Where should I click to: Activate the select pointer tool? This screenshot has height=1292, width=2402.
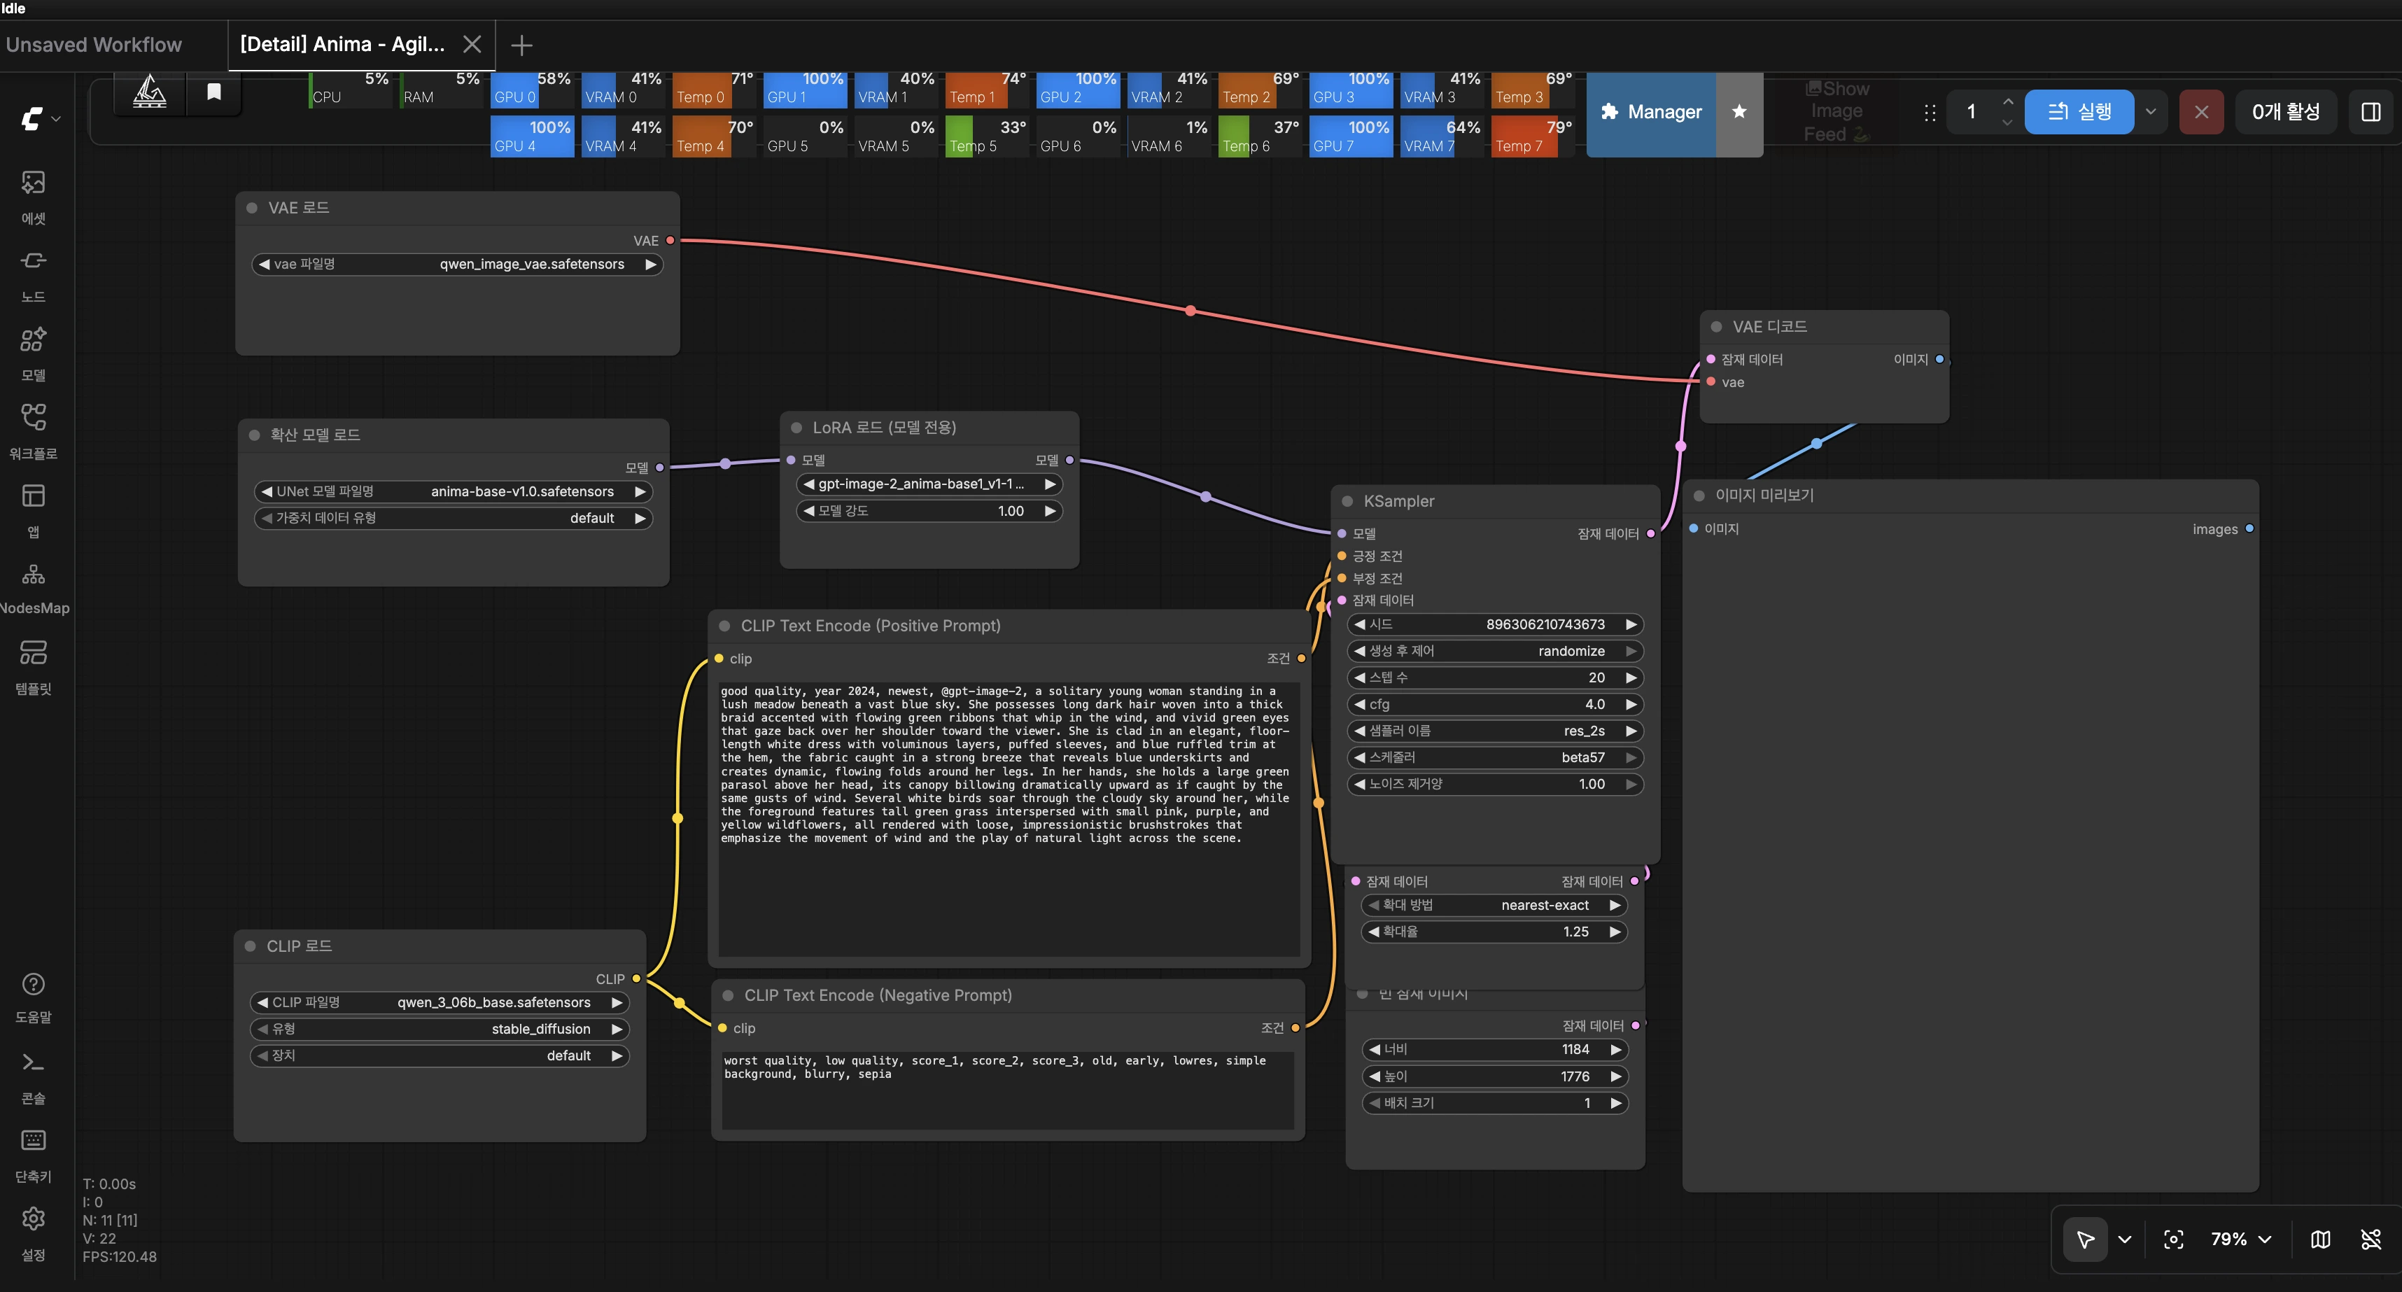click(2086, 1239)
